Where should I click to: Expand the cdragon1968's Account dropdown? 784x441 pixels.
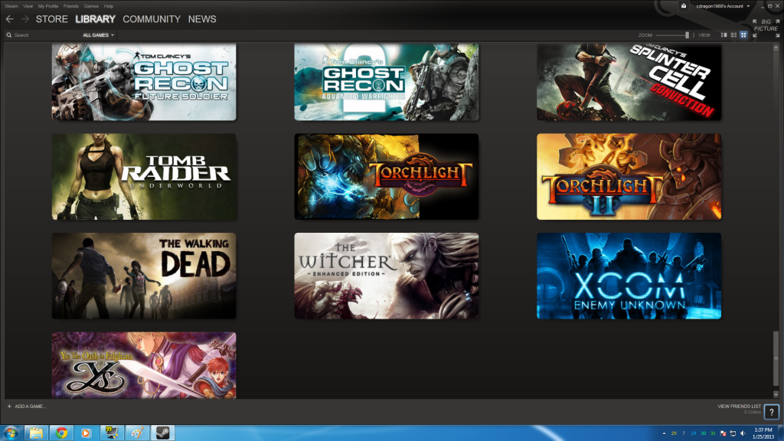click(x=723, y=6)
